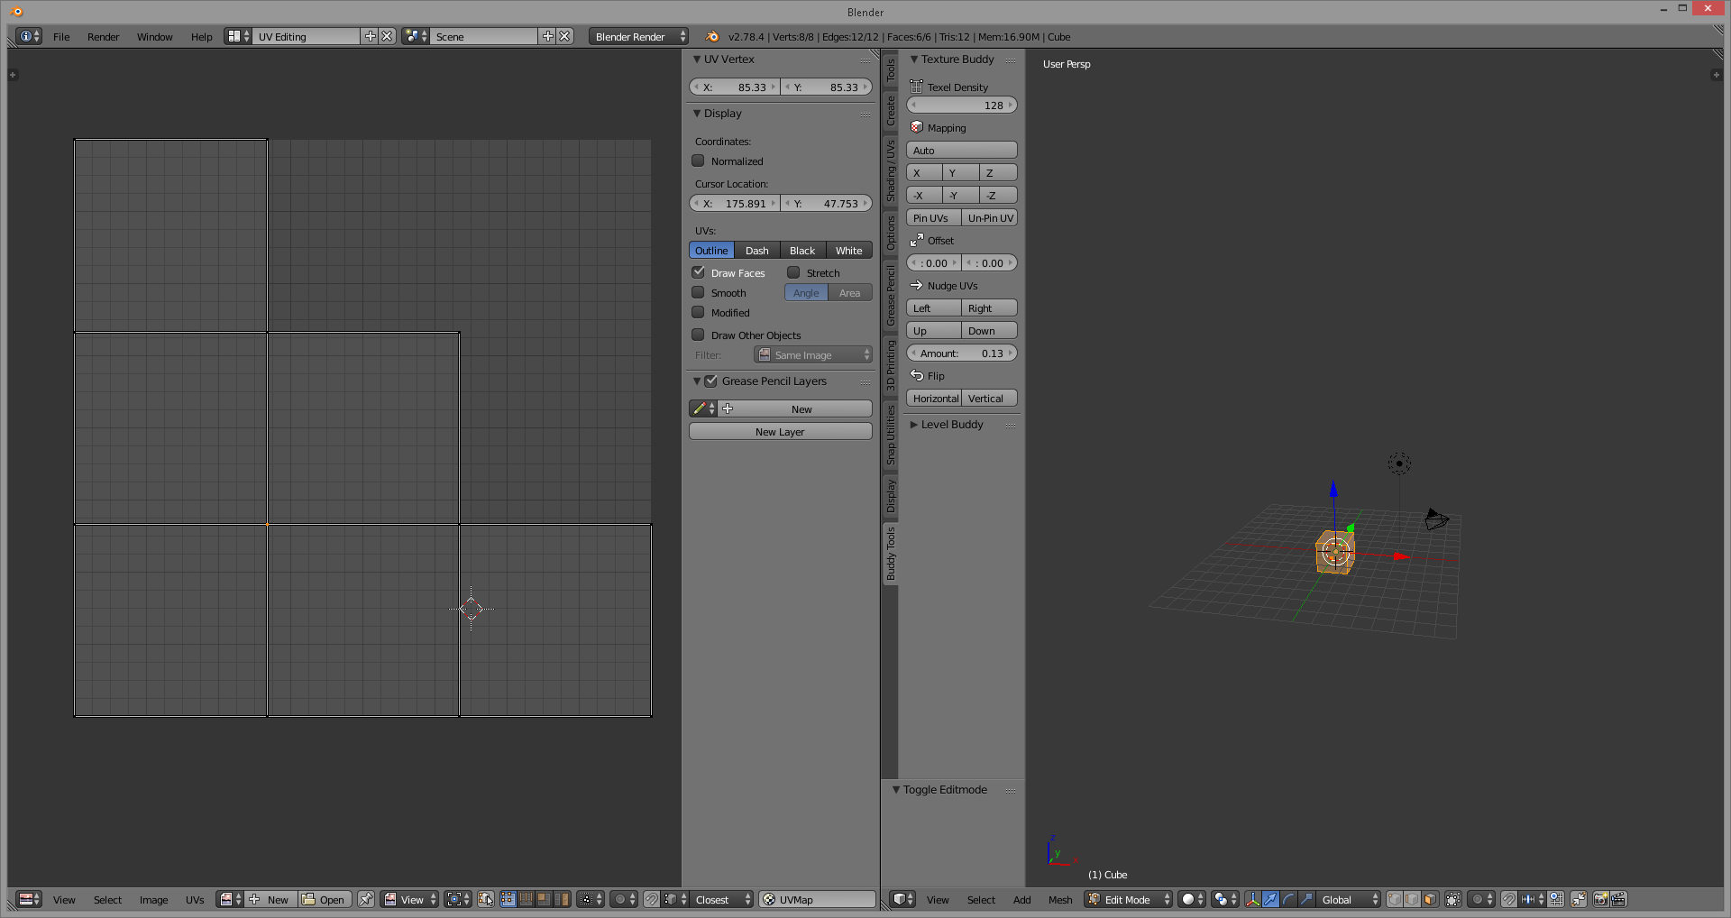
Task: Click the New Layer button
Action: pyautogui.click(x=780, y=432)
